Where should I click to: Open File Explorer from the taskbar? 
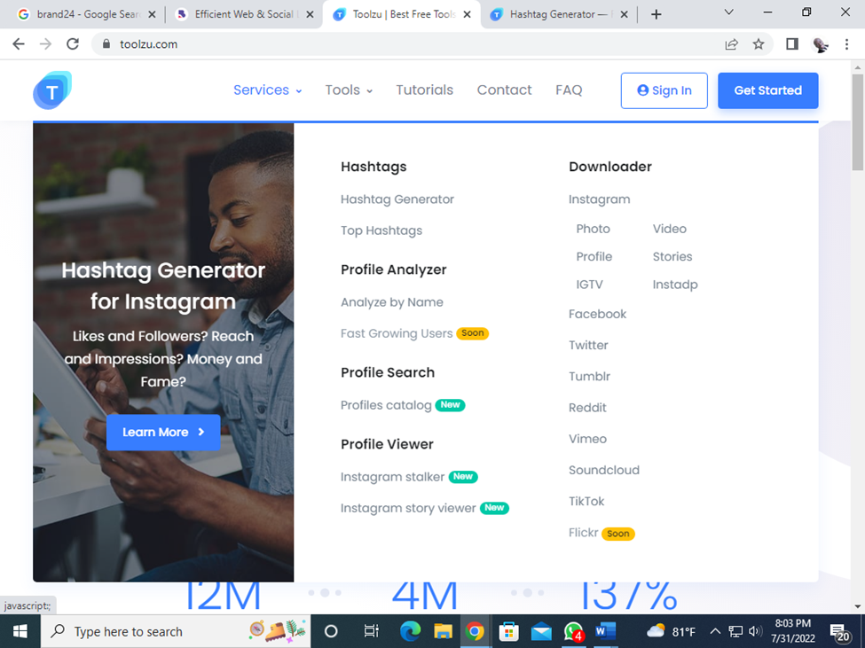[443, 631]
